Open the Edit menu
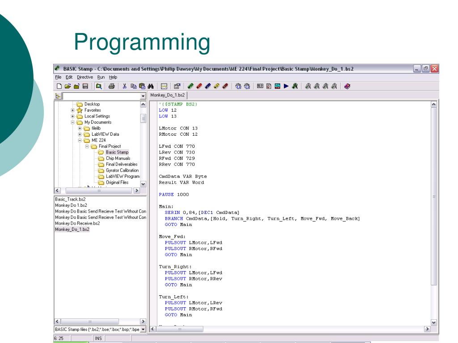This screenshot has width=458, height=343. 69,77
